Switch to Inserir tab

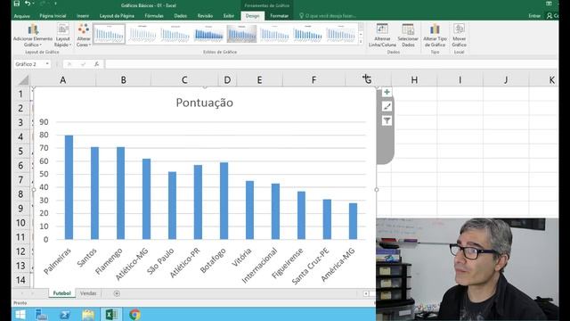click(x=83, y=16)
